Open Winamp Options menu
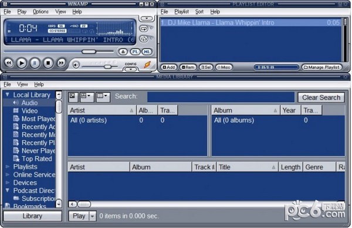 [40, 12]
